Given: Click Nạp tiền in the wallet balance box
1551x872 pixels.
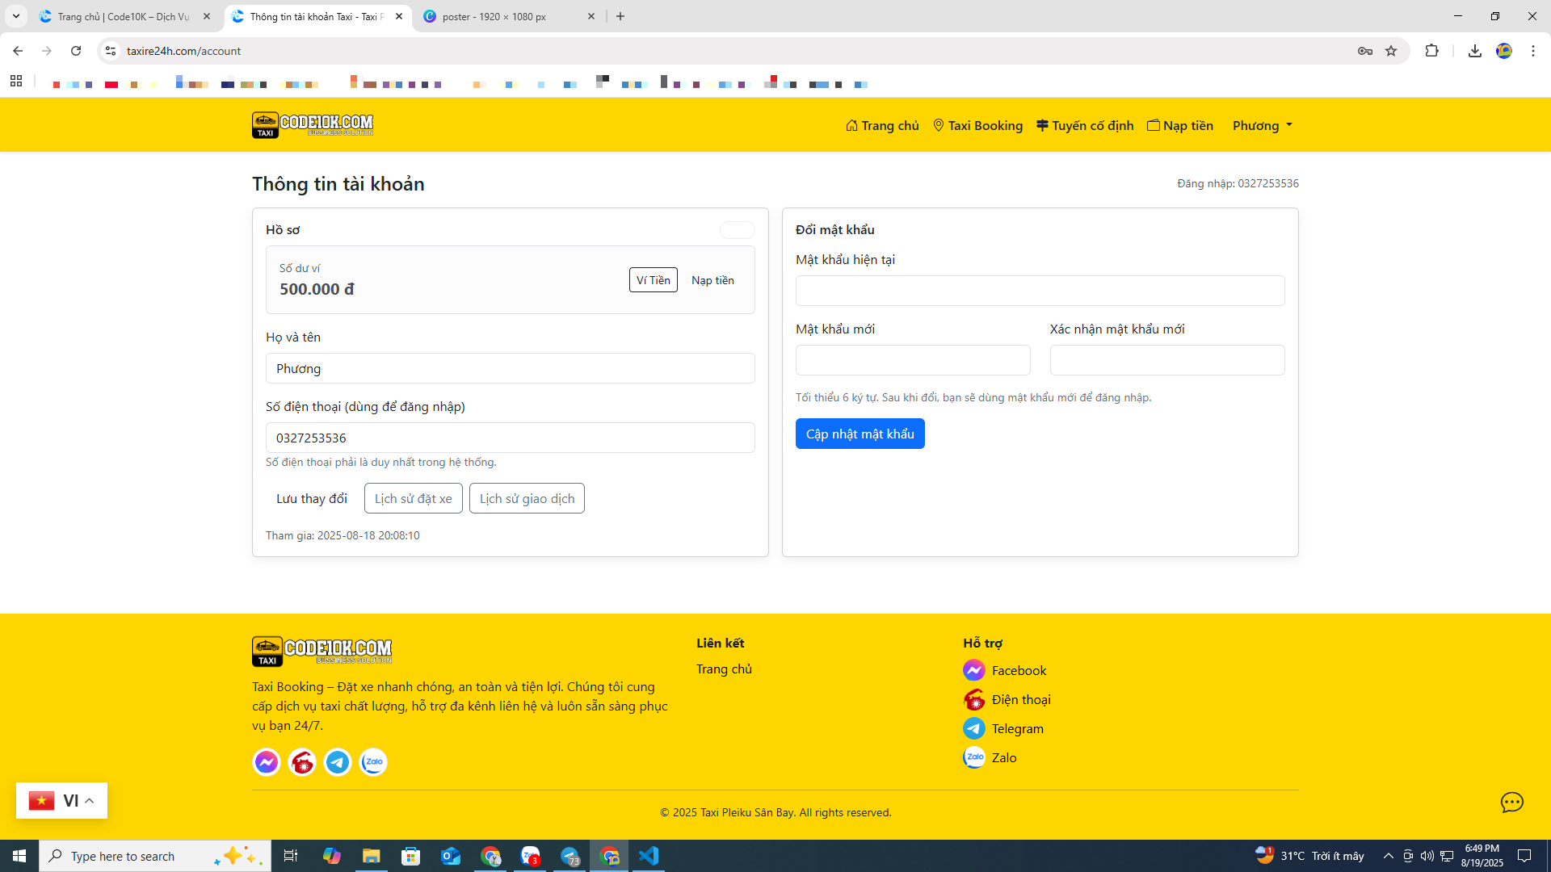Looking at the screenshot, I should pos(712,280).
